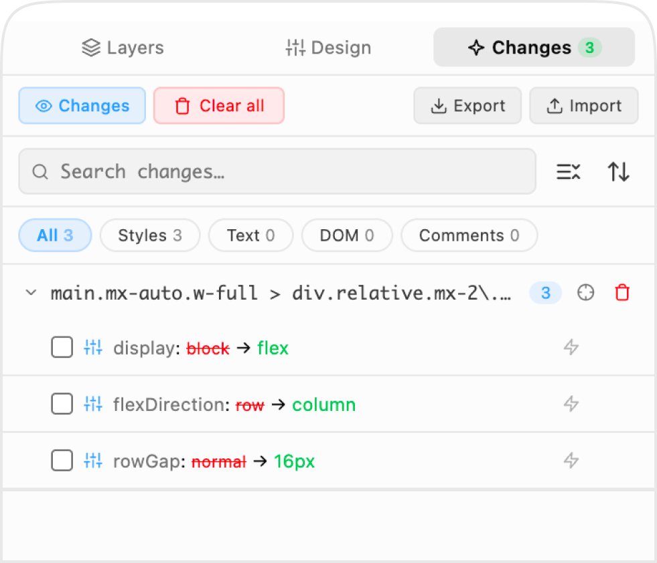Click the collapse-all list icon beside search
The width and height of the screenshot is (657, 563).
tap(568, 172)
